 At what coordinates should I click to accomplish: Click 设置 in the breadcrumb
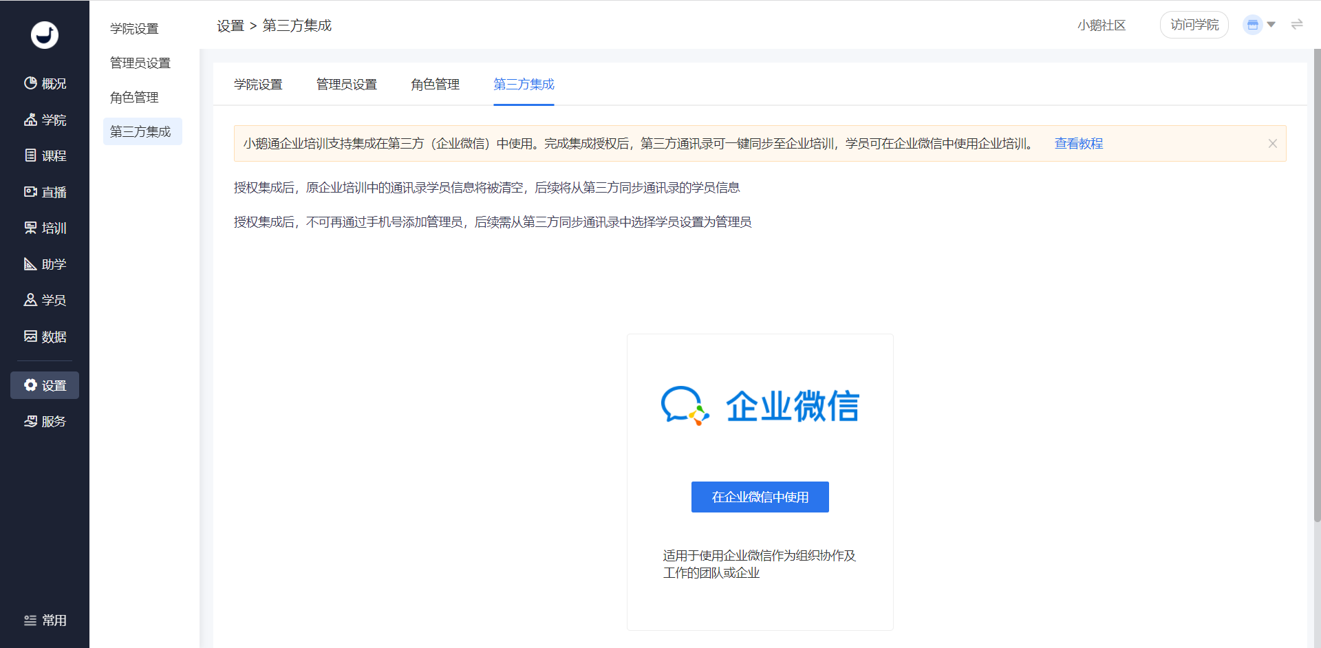click(230, 25)
